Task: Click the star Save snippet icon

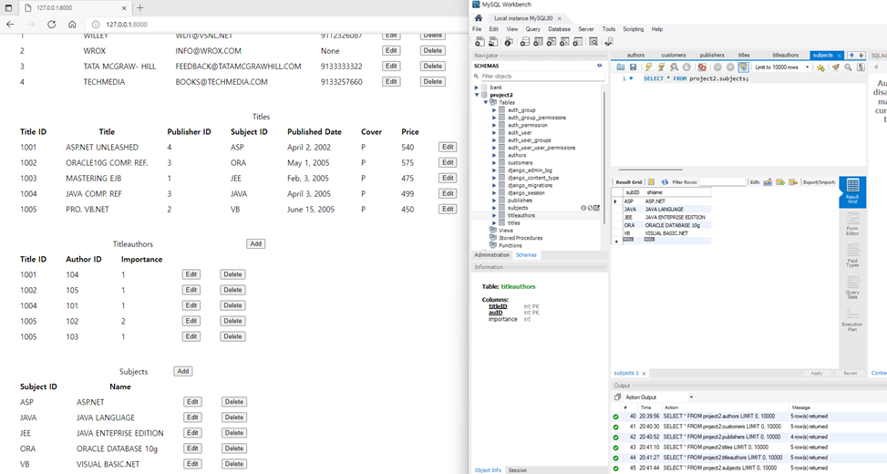Action: coord(820,67)
